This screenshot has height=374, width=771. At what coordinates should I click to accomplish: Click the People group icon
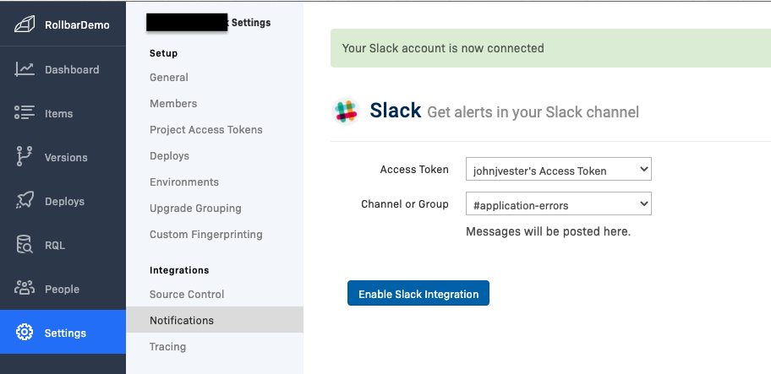tap(25, 289)
